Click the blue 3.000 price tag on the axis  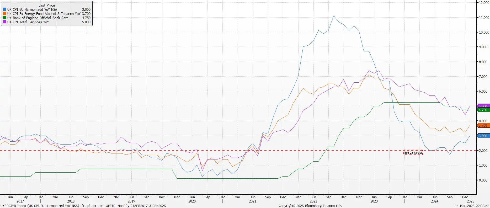tap(483, 136)
